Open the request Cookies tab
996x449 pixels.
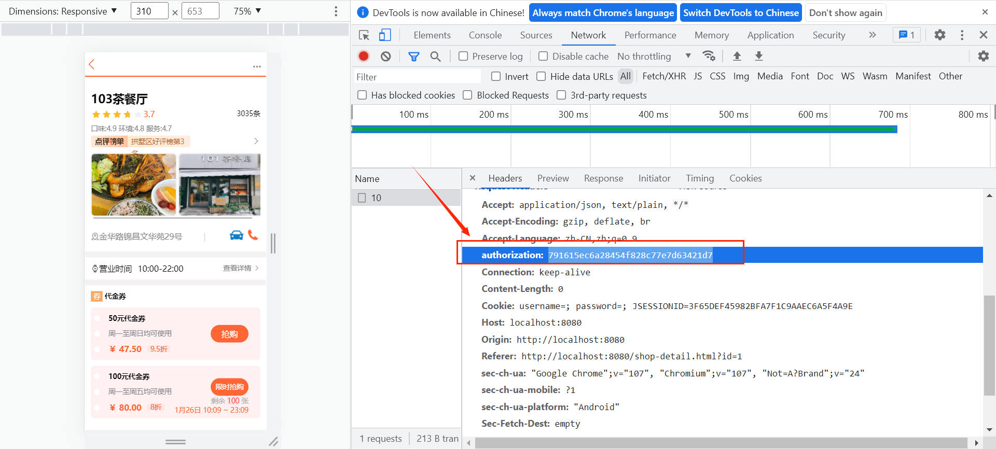(x=745, y=178)
